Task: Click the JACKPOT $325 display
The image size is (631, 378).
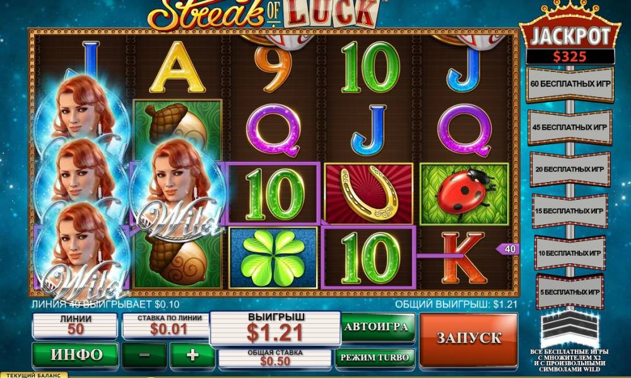Action: [570, 43]
